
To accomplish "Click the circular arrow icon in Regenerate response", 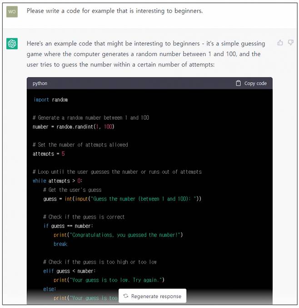I will click(126, 296).
